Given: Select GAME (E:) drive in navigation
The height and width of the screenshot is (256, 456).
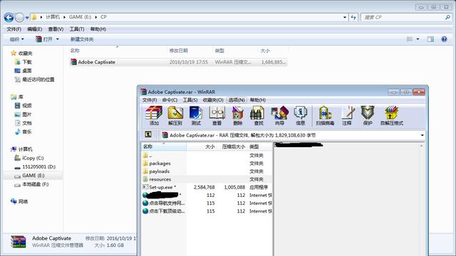Looking at the screenshot, I should pyautogui.click(x=33, y=176).
